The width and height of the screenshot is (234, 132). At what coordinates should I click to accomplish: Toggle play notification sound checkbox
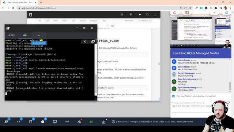173,96
